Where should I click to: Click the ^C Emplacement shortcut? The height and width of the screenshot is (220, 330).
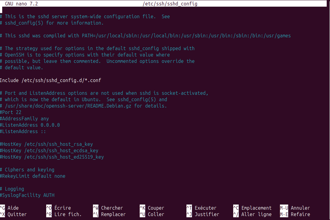pyautogui.click(x=252, y=208)
